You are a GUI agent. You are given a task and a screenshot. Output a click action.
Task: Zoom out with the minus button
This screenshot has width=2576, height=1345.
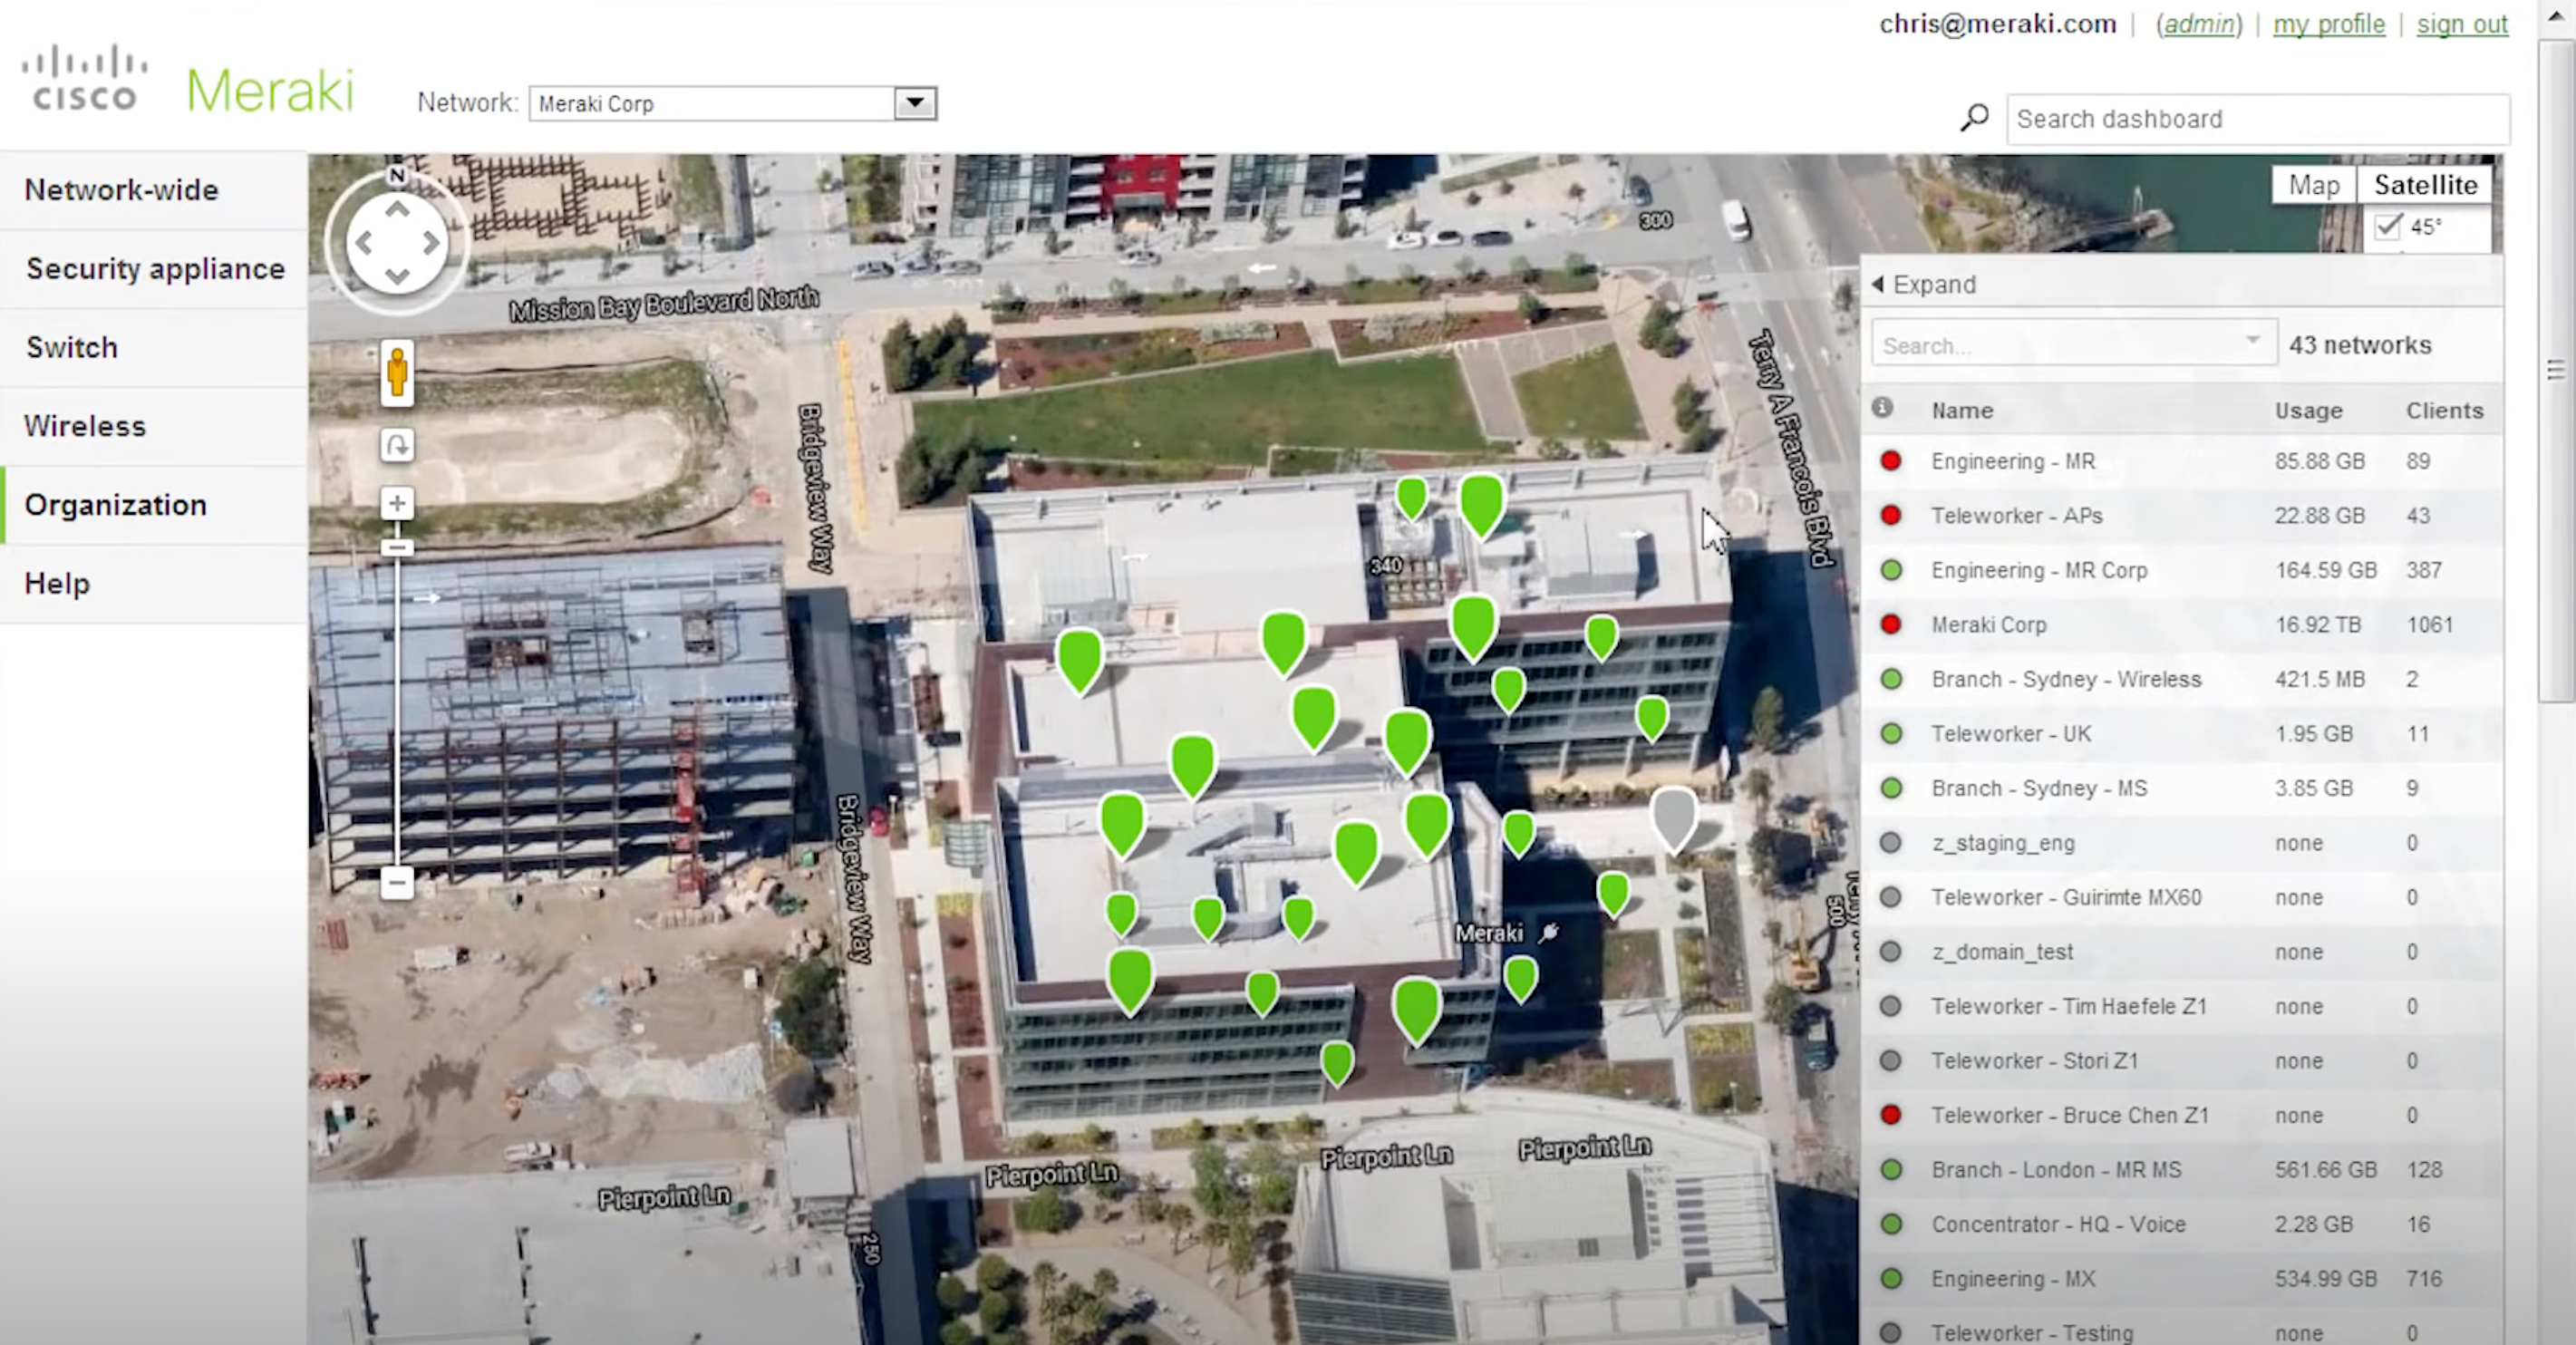click(x=397, y=882)
